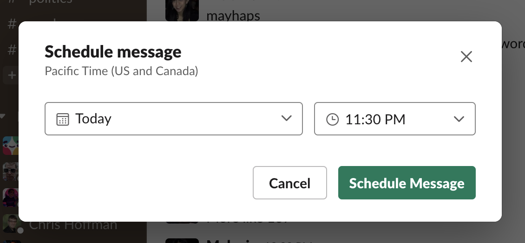Collapse the sidebar section triangle arrow
The image size is (525, 243).
(3, 116)
